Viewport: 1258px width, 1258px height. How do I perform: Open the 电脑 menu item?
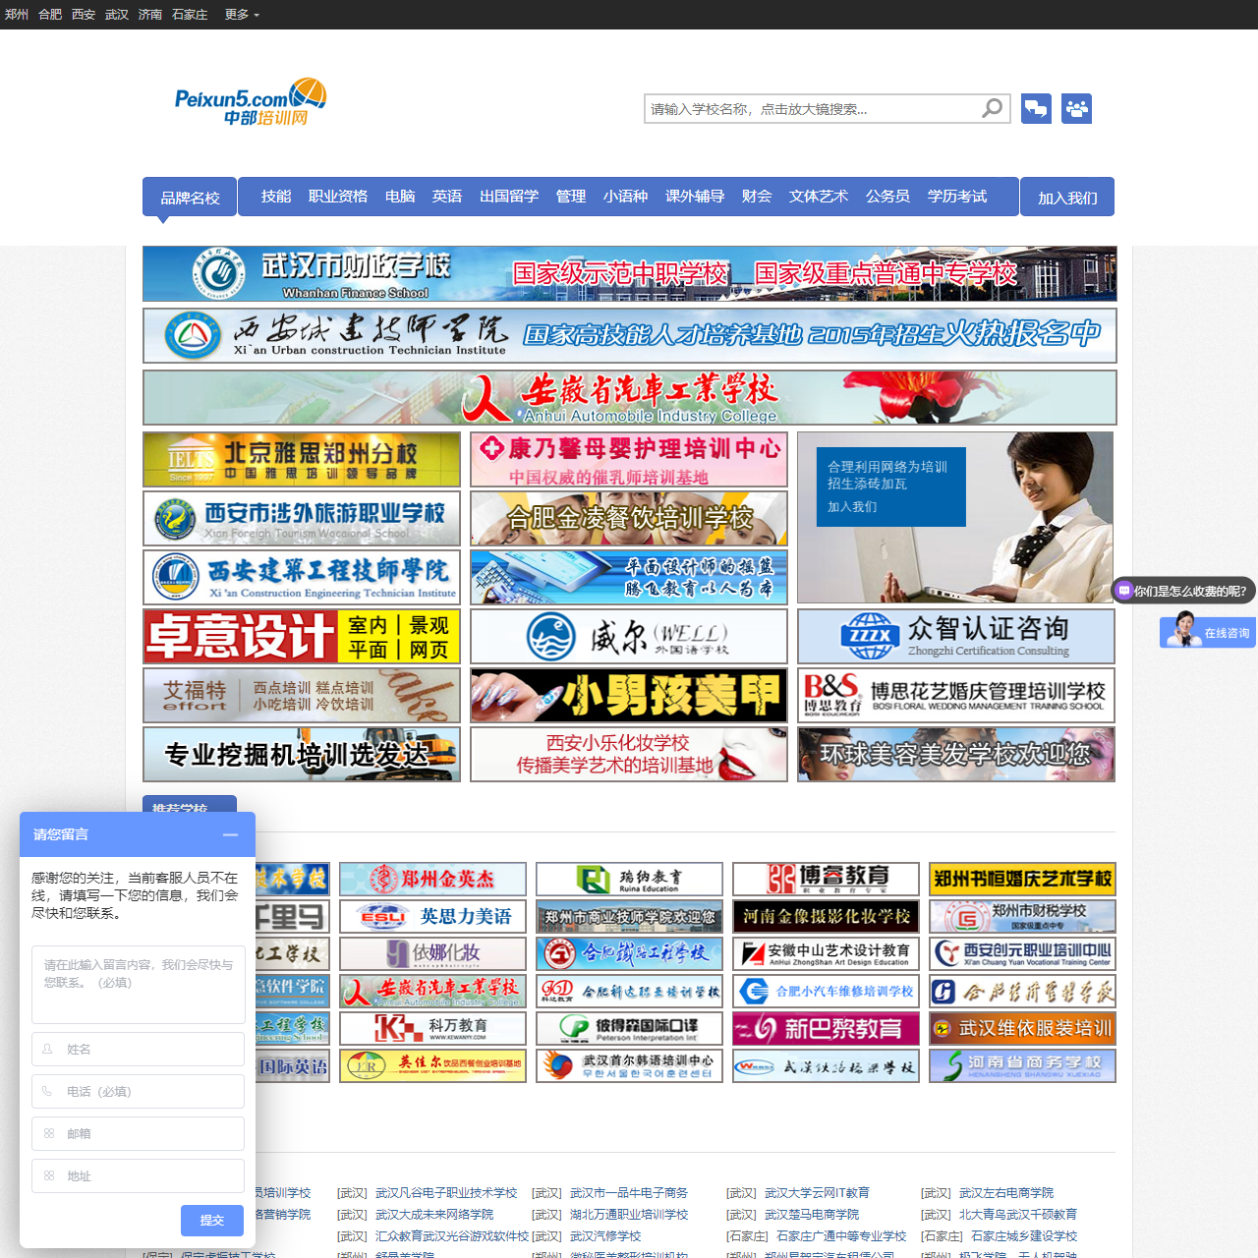(x=400, y=197)
